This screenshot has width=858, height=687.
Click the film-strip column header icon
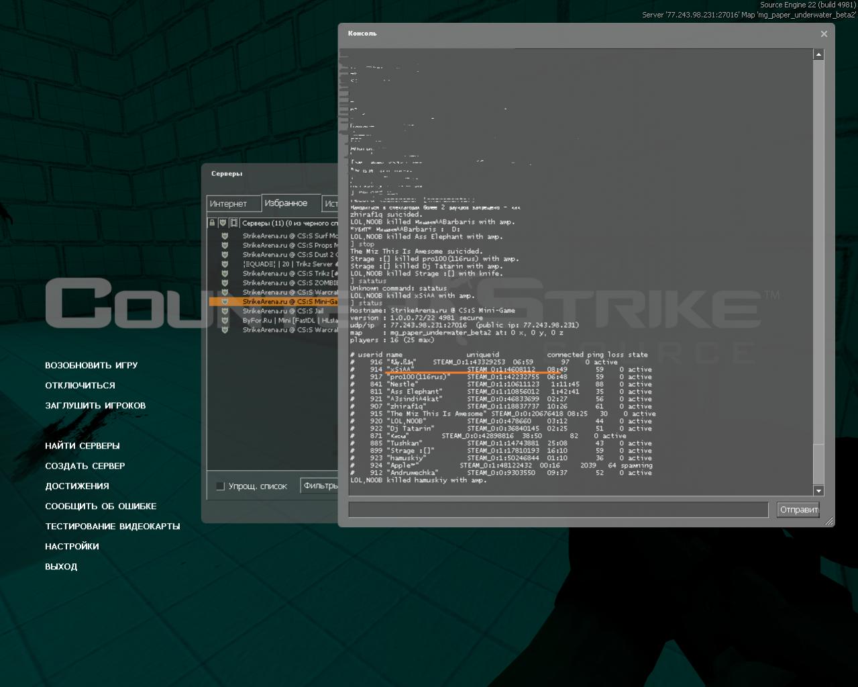(x=234, y=223)
